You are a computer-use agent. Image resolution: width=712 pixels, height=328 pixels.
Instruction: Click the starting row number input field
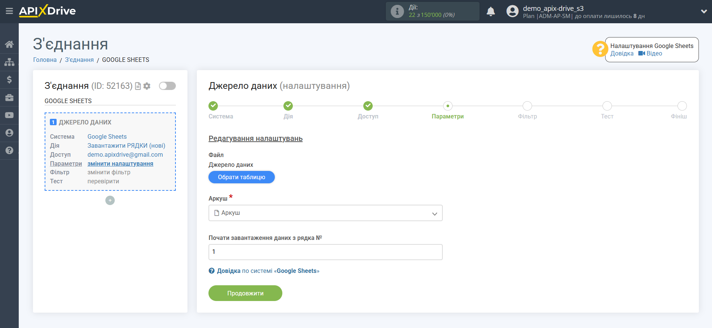tap(325, 252)
